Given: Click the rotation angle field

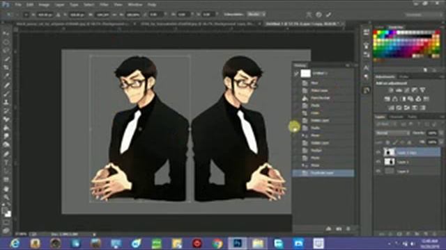Looking at the screenshot, I should 156,15.
